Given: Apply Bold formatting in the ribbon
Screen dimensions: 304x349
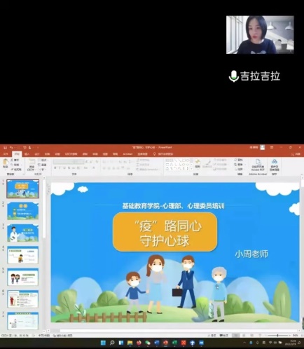Looking at the screenshot, I should [x=55, y=167].
